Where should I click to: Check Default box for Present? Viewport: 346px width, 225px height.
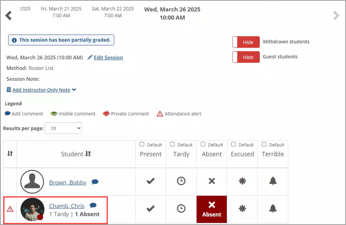click(142, 144)
